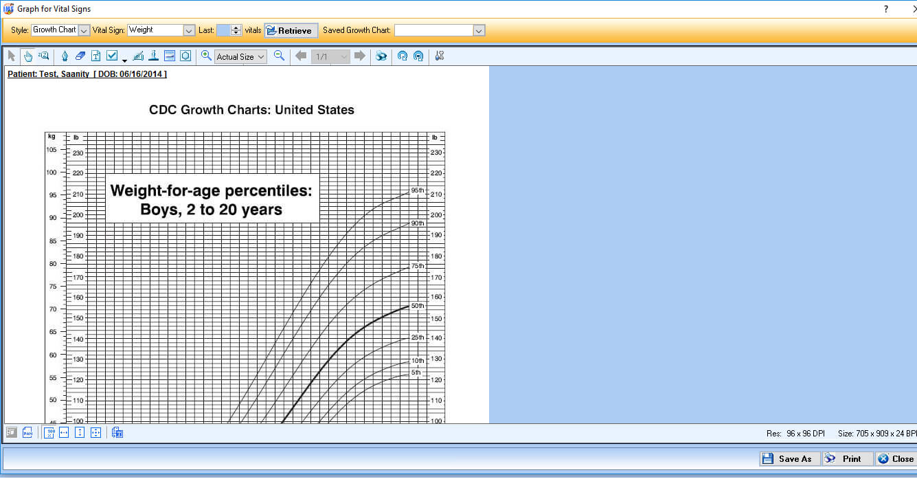Select the dynamic zoom tool
This screenshot has height=479, width=917.
[x=43, y=56]
